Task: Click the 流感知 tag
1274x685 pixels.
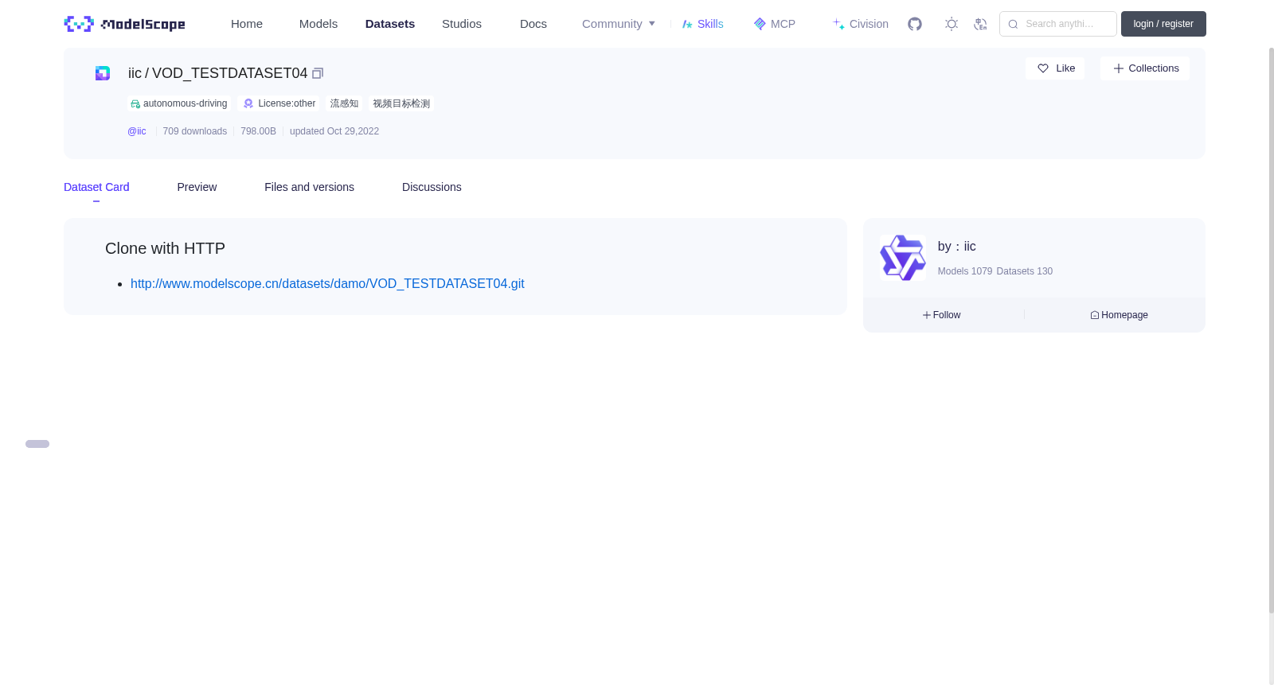Action: [x=344, y=103]
